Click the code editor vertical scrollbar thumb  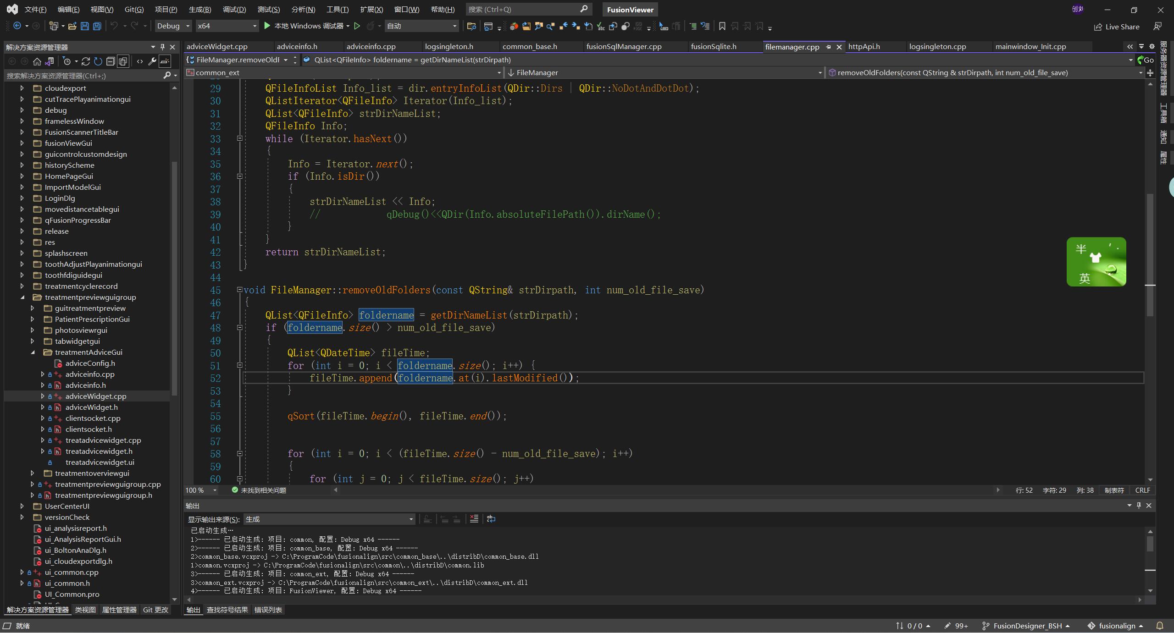1150,254
